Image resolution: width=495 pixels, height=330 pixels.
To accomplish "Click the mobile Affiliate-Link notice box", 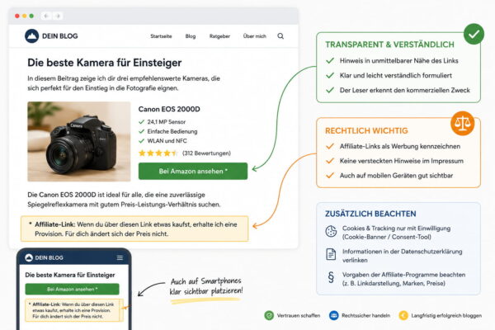I will pyautogui.click(x=74, y=310).
